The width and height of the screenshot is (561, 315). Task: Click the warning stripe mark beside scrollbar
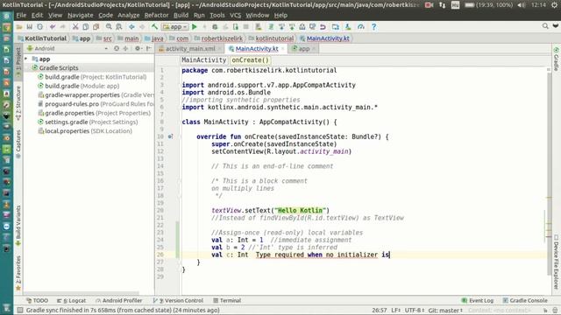[549, 198]
